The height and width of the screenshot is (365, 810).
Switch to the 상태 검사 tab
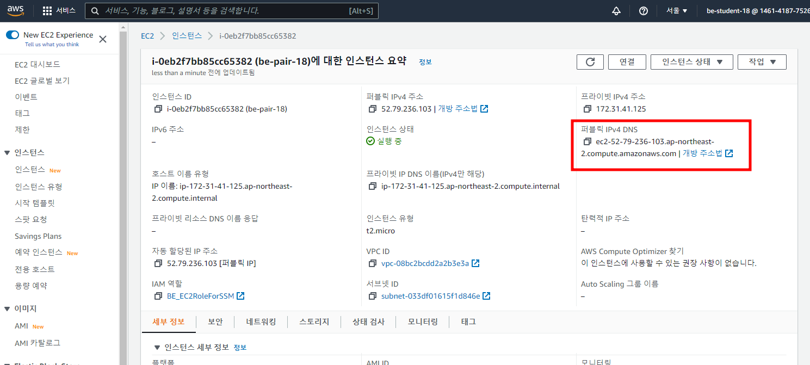368,321
